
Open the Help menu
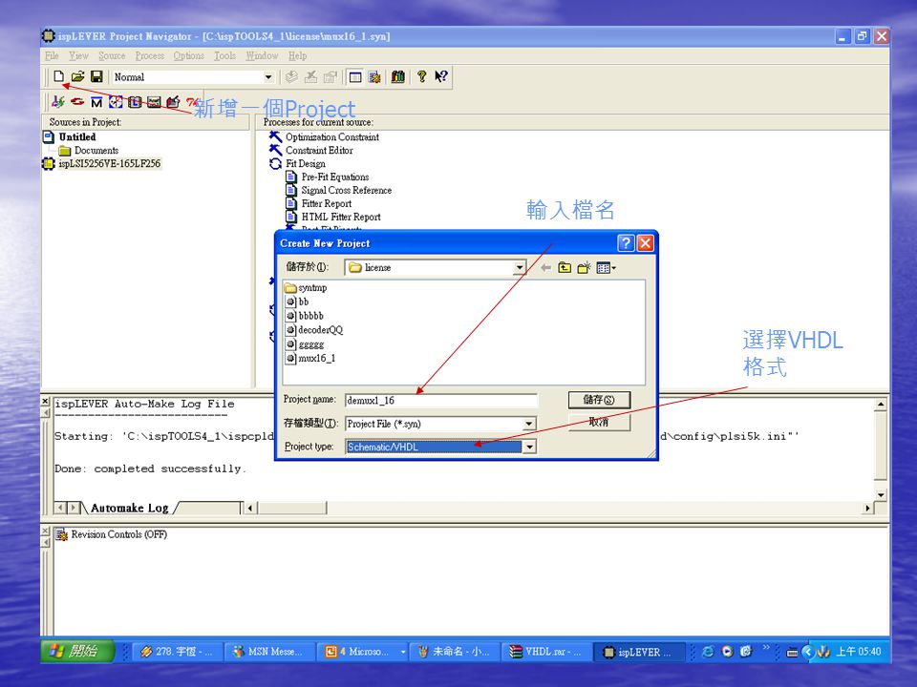pyautogui.click(x=297, y=55)
